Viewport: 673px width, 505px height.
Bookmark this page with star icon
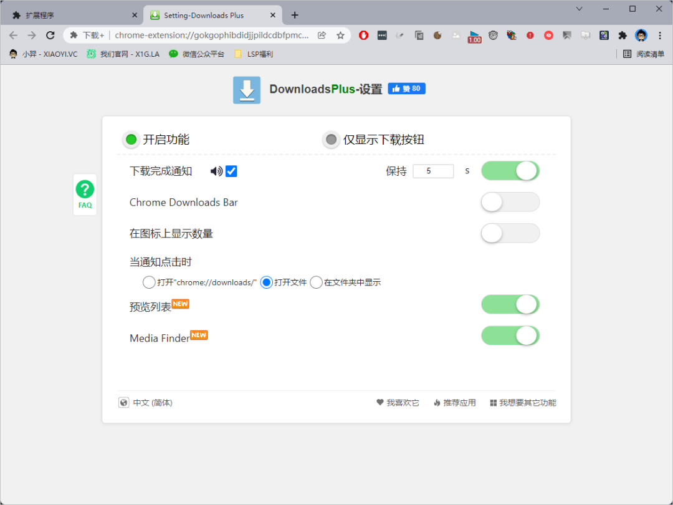click(x=340, y=36)
